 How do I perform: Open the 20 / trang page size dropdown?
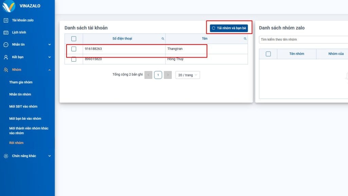click(x=188, y=75)
